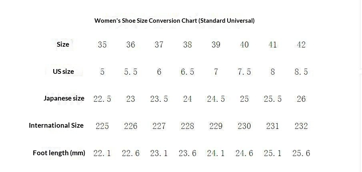Image resolution: width=362 pixels, height=172 pixels.
Task: Click International Size 229 cell
Action: [x=216, y=126]
